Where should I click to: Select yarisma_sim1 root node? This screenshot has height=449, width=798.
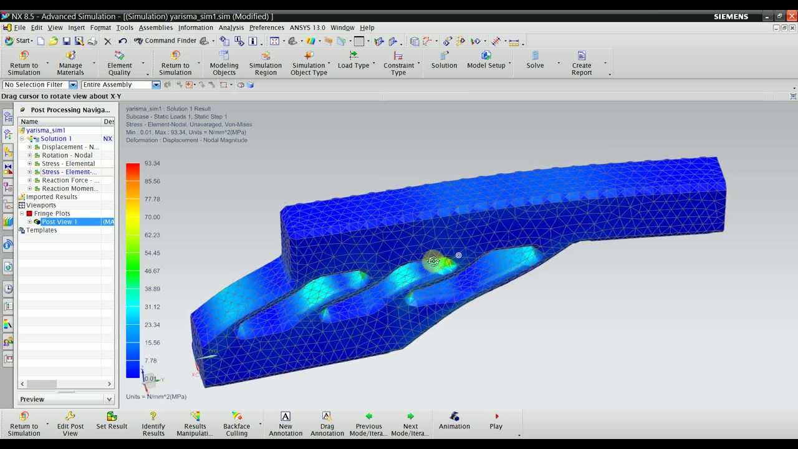click(46, 130)
